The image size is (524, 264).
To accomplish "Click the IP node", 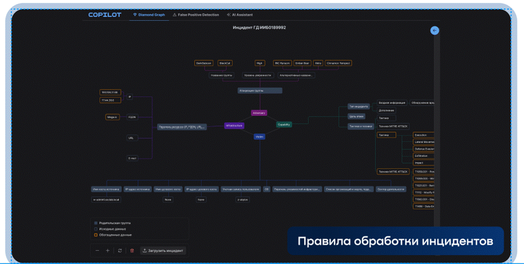I will tap(130, 97).
